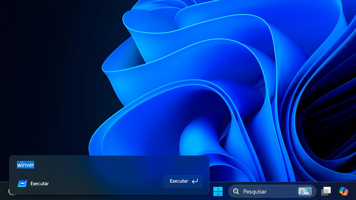
Task: Click the highlighted winver text
Action: pos(26,165)
